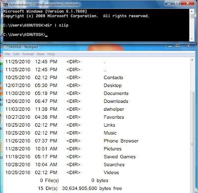The height and width of the screenshot is (193, 198).
Task: Click the Notepad scrollbar up arrow
Action: [x=192, y=60]
